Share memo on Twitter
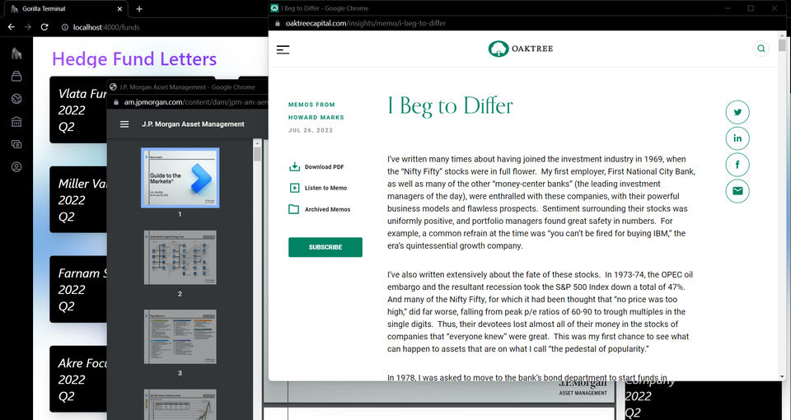Viewport: 791px width, 420px height. point(737,113)
